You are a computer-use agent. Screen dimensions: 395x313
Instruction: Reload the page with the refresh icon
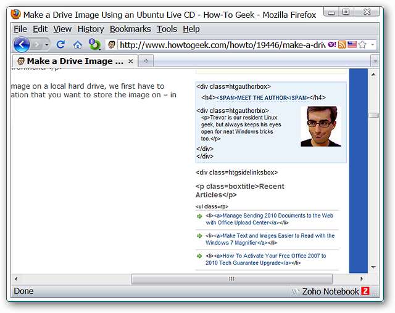60,44
